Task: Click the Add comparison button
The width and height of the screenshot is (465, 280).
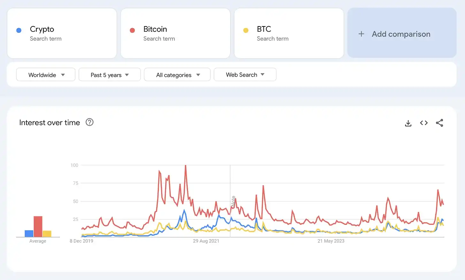Action: tap(401, 34)
